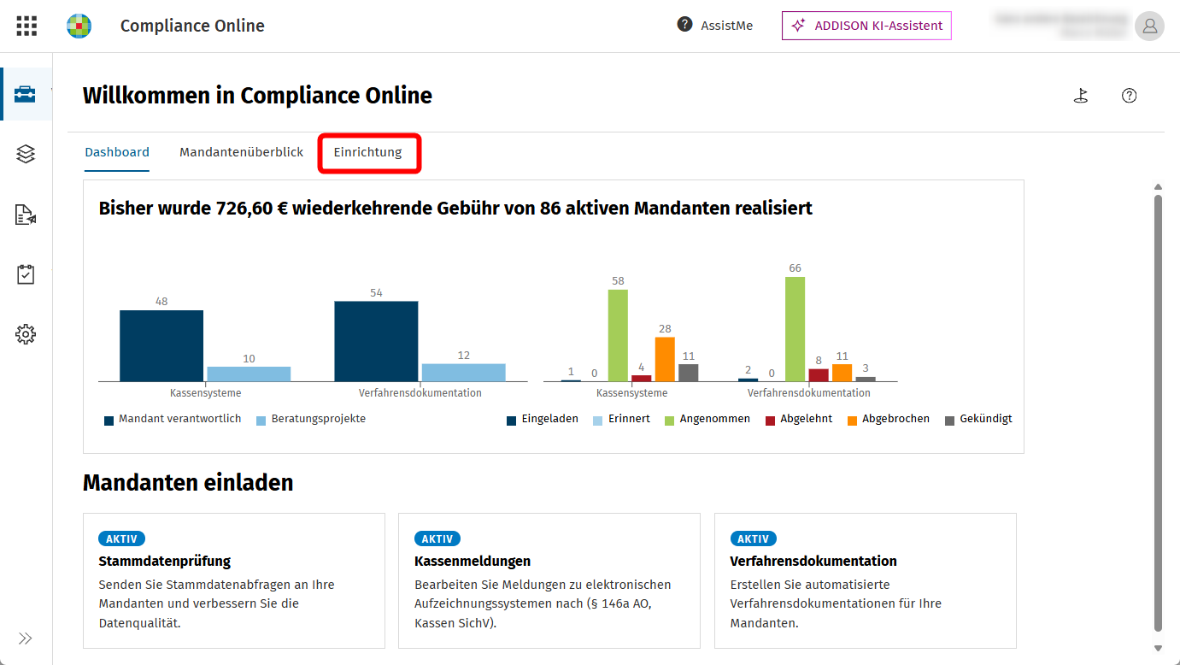The height and width of the screenshot is (665, 1180).
Task: Select the briefcase icon in the sidebar
Action: click(26, 94)
